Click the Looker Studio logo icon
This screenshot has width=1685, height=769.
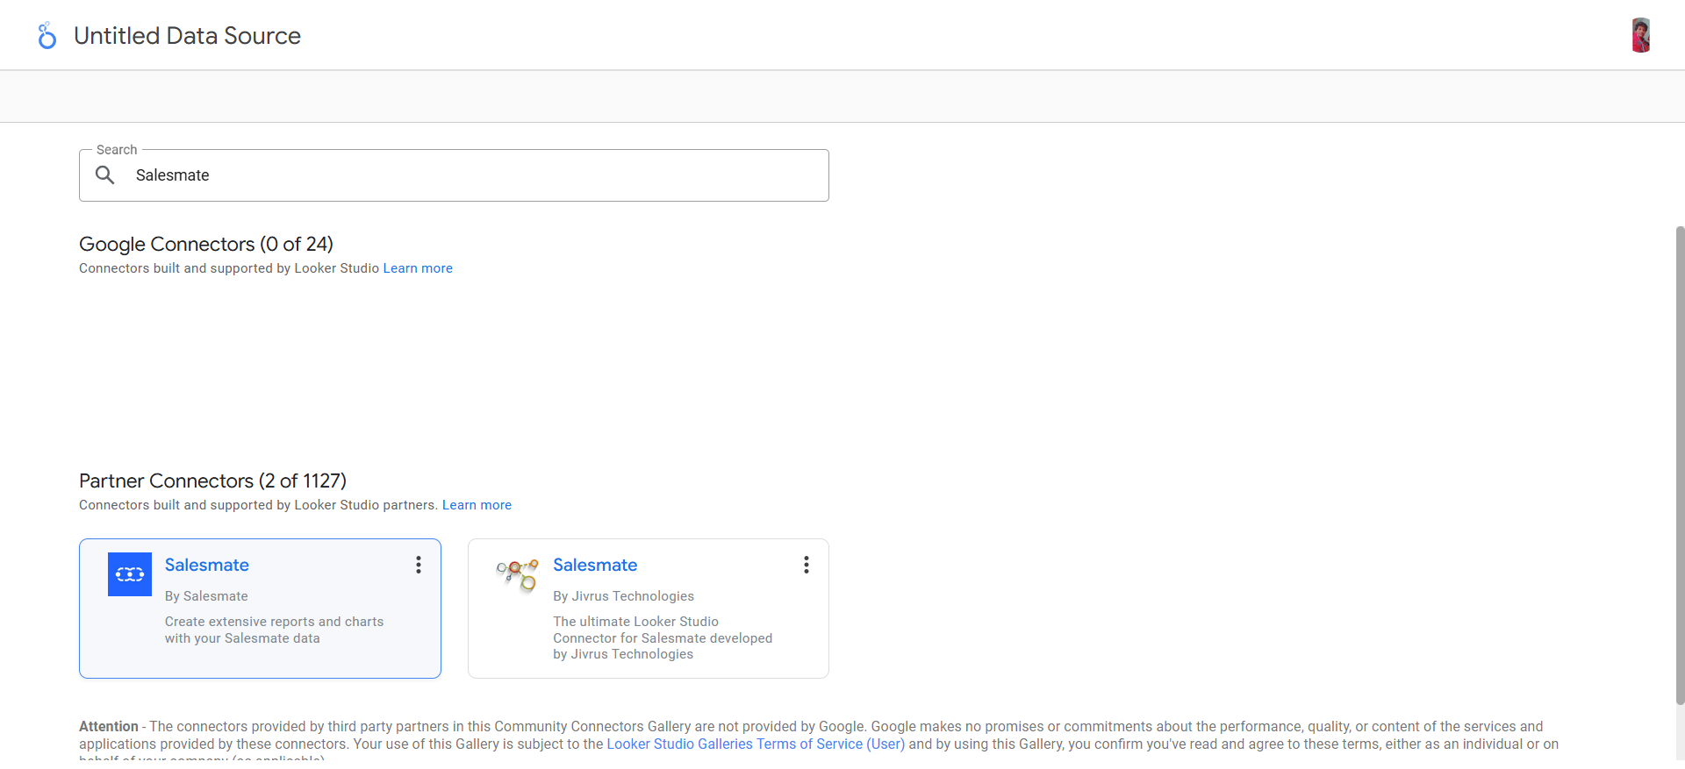[x=47, y=35]
